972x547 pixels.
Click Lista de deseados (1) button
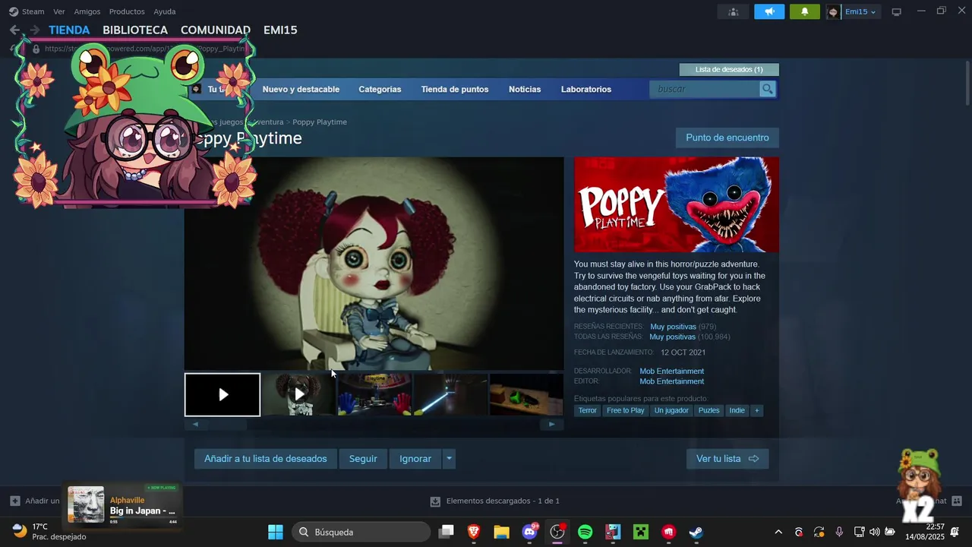click(x=729, y=69)
